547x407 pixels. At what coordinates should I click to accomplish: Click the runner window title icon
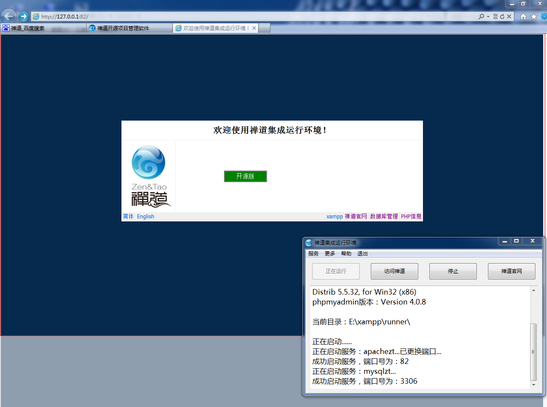308,243
